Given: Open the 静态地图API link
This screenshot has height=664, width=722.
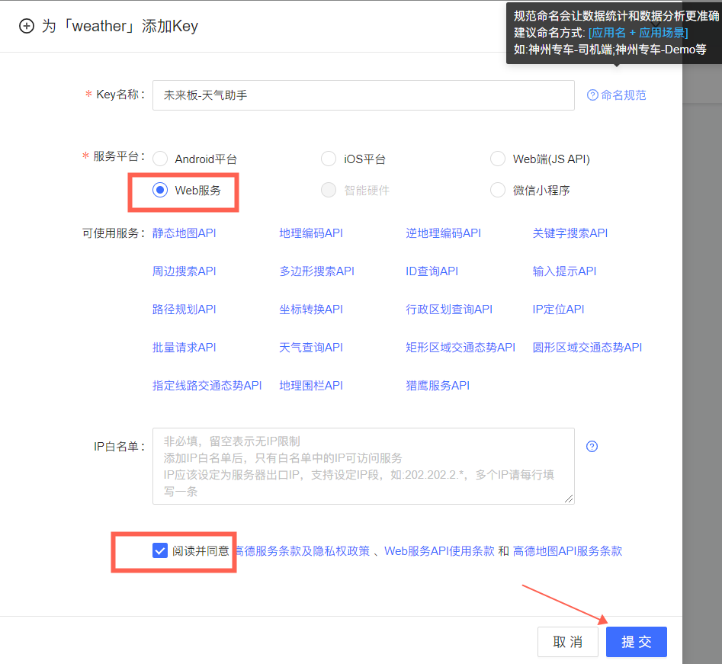Looking at the screenshot, I should click(x=185, y=233).
